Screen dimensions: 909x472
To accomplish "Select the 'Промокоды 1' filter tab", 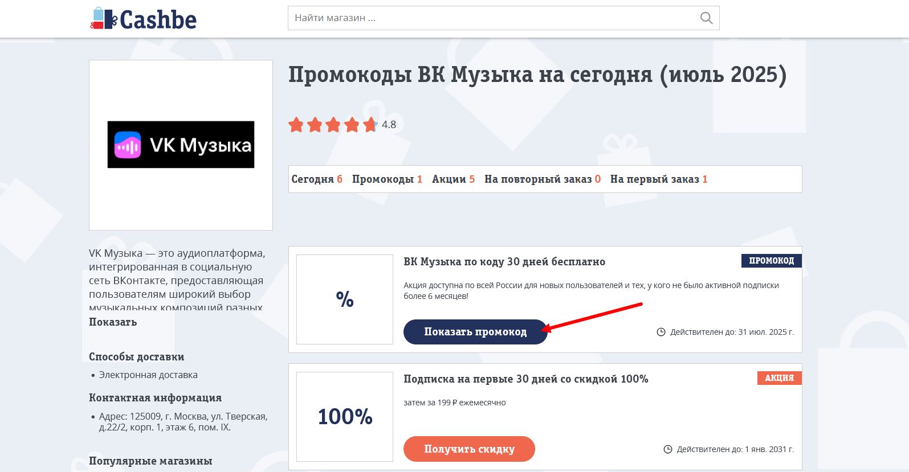I will [x=387, y=179].
